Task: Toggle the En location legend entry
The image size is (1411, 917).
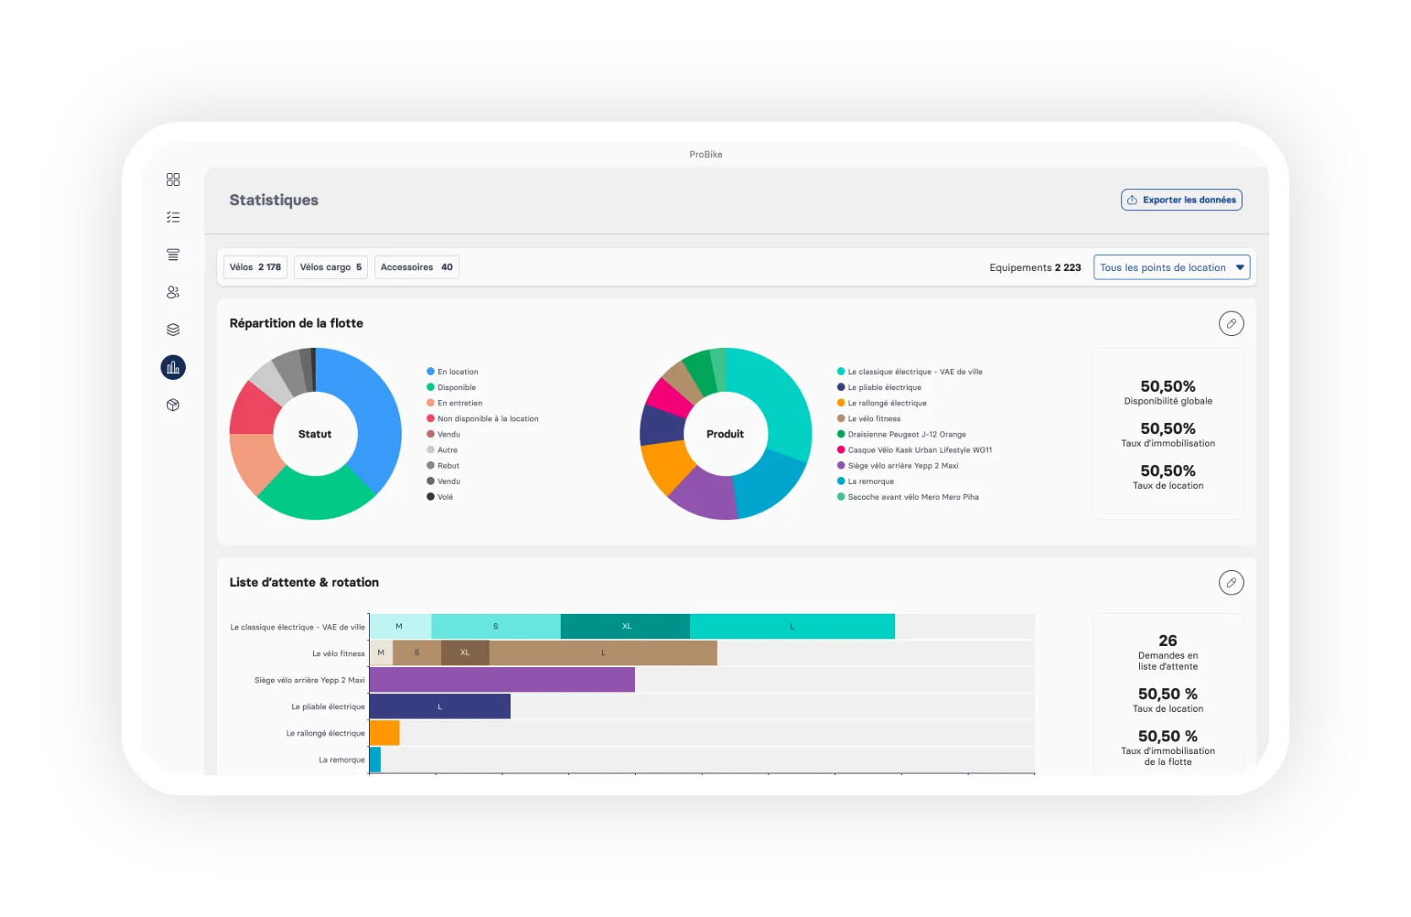Action: (453, 372)
